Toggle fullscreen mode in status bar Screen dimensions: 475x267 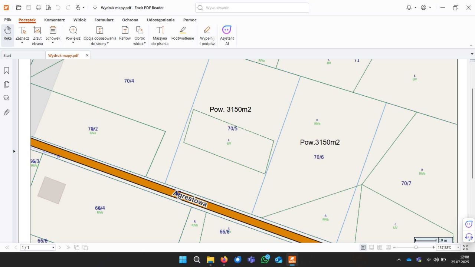465,247
